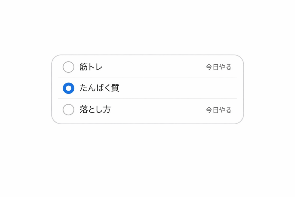Click the blue ring of the selected radio

(x=65, y=88)
